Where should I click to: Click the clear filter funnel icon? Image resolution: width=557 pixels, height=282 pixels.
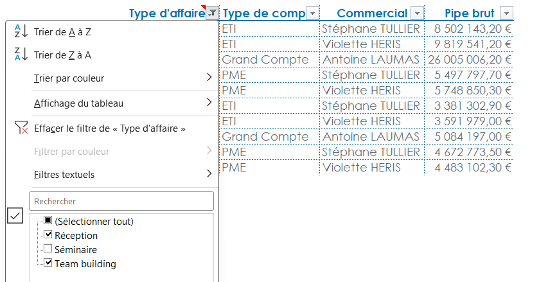pos(21,128)
